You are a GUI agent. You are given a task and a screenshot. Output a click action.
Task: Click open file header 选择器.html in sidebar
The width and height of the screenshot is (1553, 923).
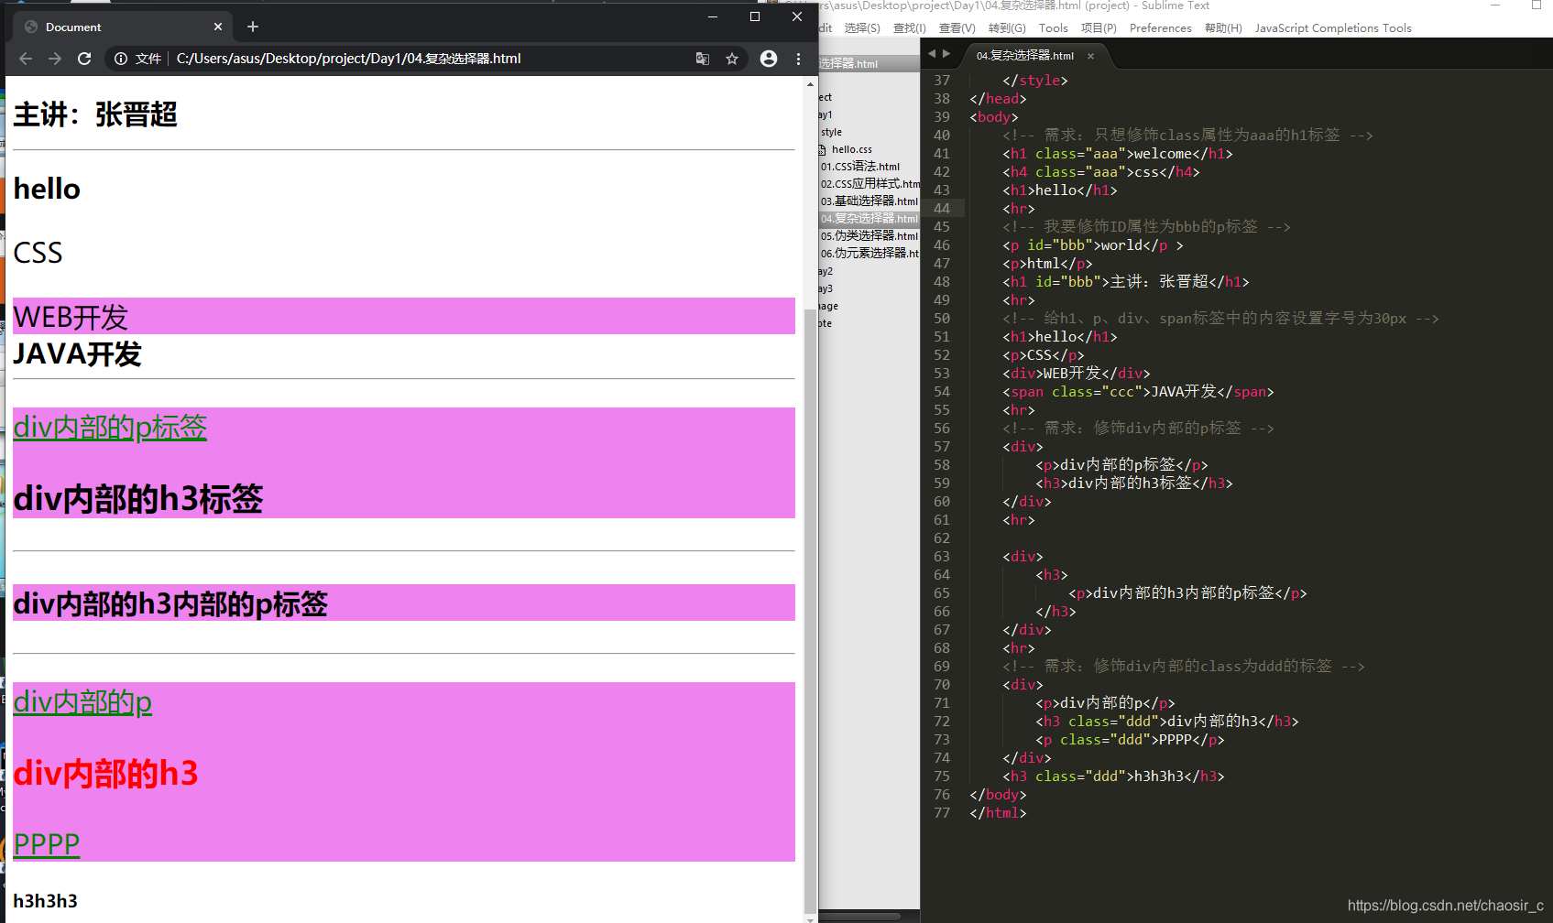tap(848, 64)
